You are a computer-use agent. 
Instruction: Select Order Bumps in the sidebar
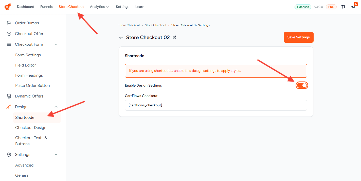pyautogui.click(x=27, y=23)
